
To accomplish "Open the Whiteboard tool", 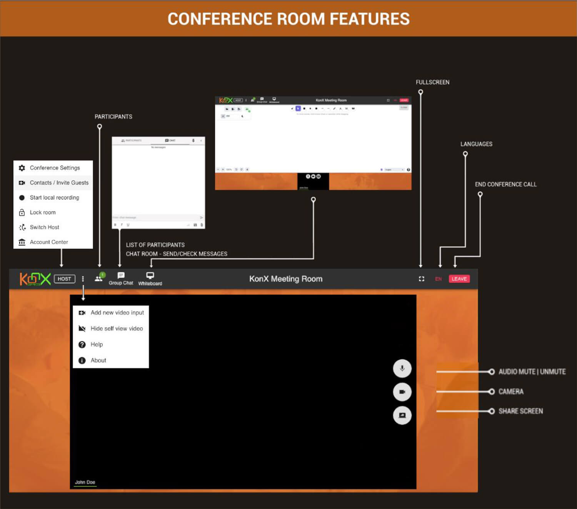I will (150, 279).
